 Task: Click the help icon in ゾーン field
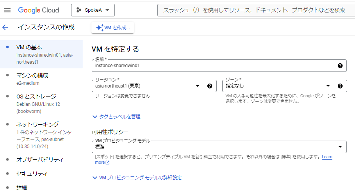pos(340,86)
